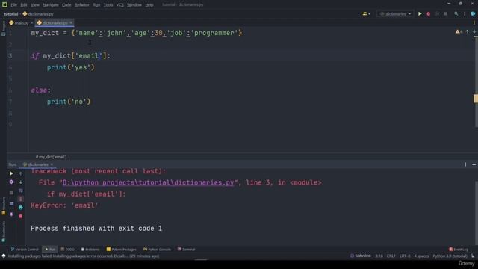Open the Code menu

pyautogui.click(x=66, y=5)
